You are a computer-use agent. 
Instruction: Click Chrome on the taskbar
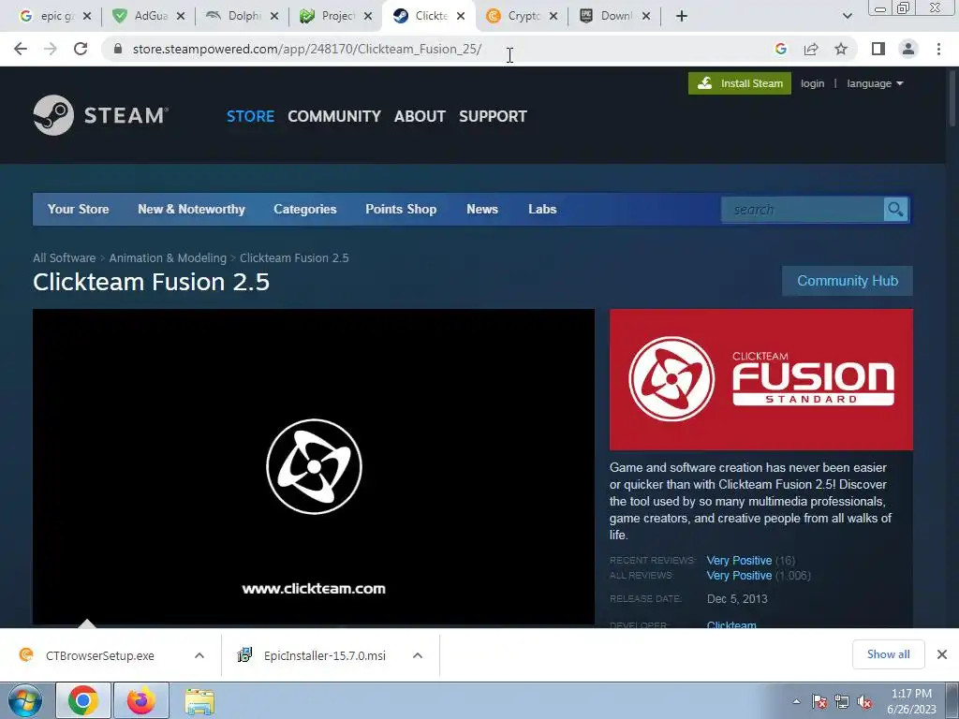pyautogui.click(x=83, y=700)
